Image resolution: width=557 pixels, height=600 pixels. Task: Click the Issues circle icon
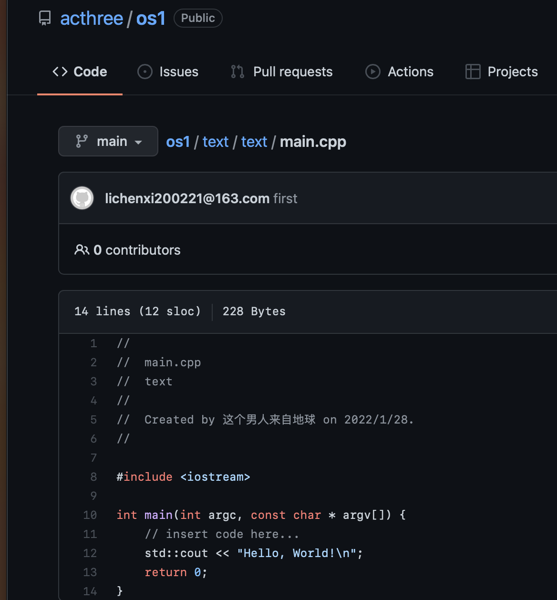pyautogui.click(x=144, y=72)
